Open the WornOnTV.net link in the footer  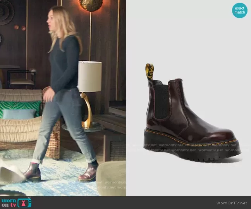[232, 203]
